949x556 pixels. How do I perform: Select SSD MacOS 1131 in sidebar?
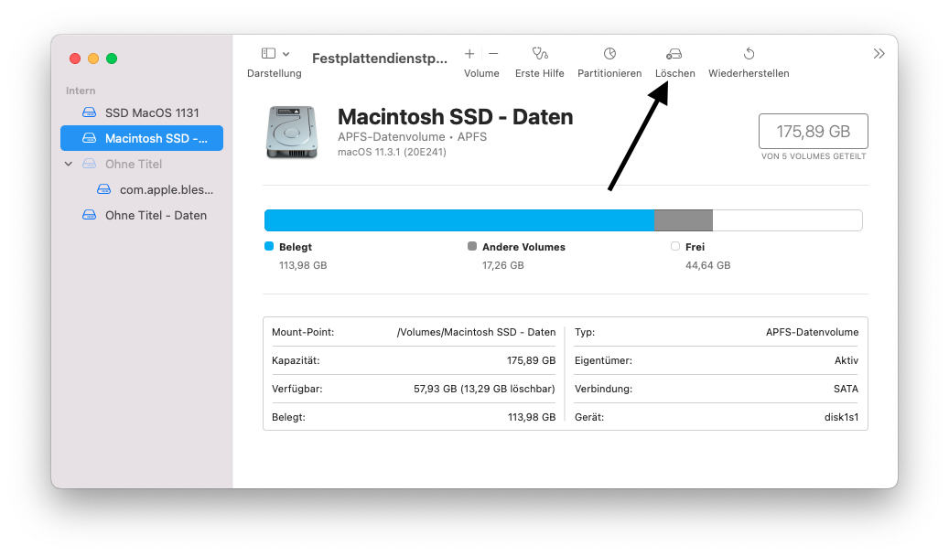click(x=152, y=112)
